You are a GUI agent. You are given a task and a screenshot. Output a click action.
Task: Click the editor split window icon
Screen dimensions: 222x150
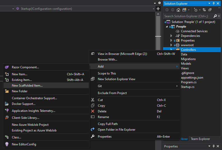(158, 9)
